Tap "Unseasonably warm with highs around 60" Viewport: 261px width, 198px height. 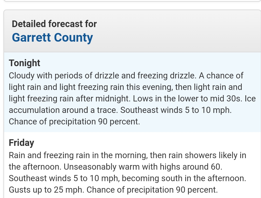tap(142, 167)
